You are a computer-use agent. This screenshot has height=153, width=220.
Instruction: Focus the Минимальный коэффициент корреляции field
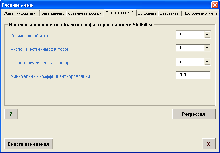pos(193,75)
